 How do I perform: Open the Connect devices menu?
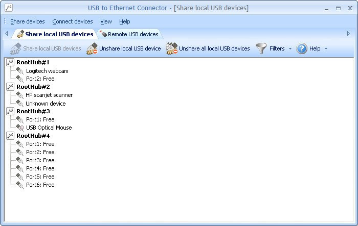pos(73,21)
